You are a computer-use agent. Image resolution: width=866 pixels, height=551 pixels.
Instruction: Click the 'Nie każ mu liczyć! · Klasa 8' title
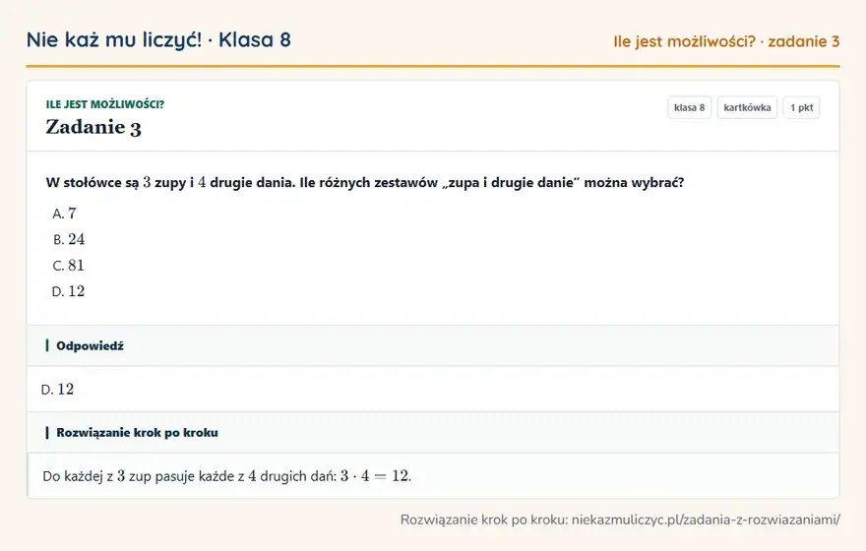coord(158,39)
